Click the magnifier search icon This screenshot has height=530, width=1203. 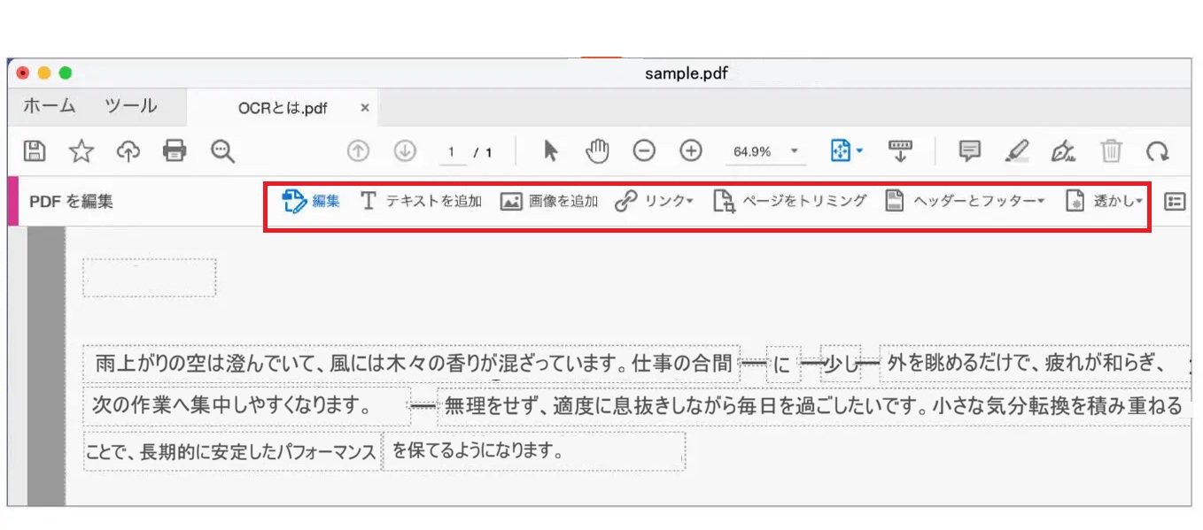click(x=222, y=151)
